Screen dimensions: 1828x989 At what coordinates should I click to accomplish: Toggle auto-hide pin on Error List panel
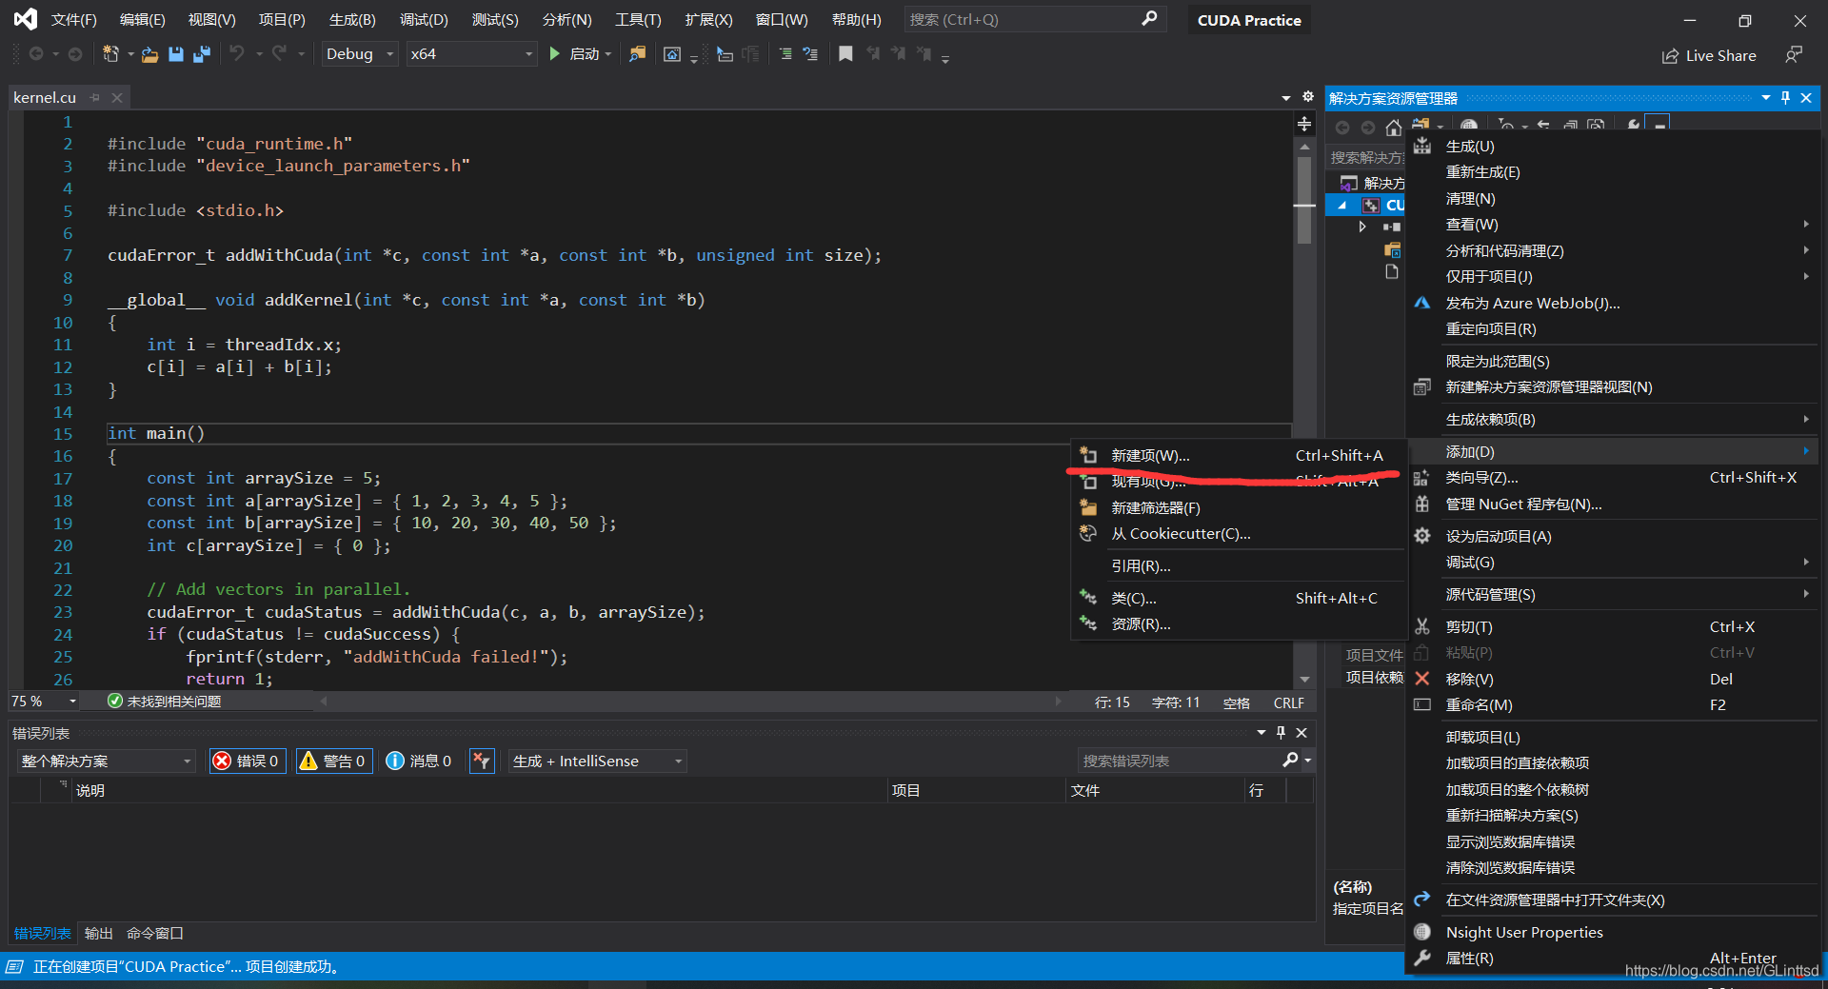(1281, 732)
